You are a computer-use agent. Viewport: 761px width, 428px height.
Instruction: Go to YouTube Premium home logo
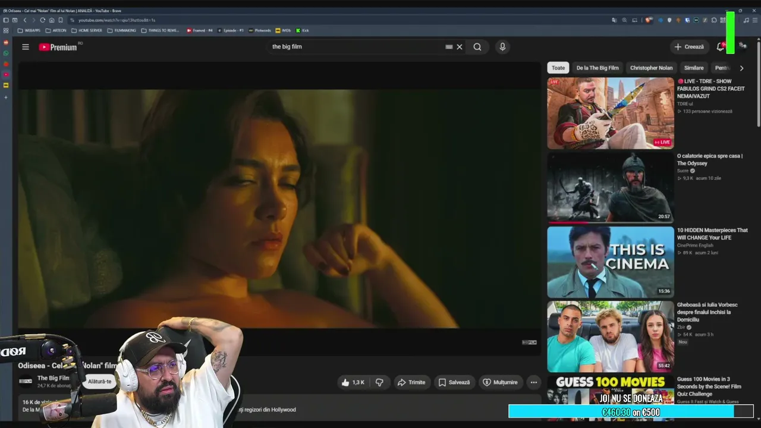58,47
